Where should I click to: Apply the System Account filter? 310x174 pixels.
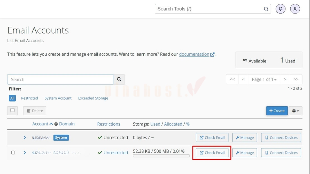coord(58,98)
